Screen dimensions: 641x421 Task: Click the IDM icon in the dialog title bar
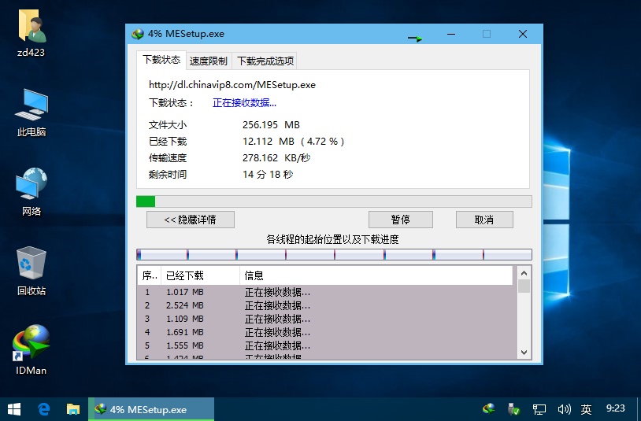pyautogui.click(x=138, y=34)
